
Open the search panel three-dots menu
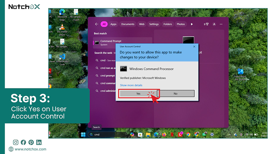[221, 24]
